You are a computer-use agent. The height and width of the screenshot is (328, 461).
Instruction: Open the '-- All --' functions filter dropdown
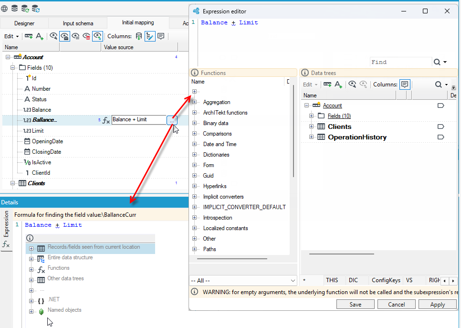point(243,281)
